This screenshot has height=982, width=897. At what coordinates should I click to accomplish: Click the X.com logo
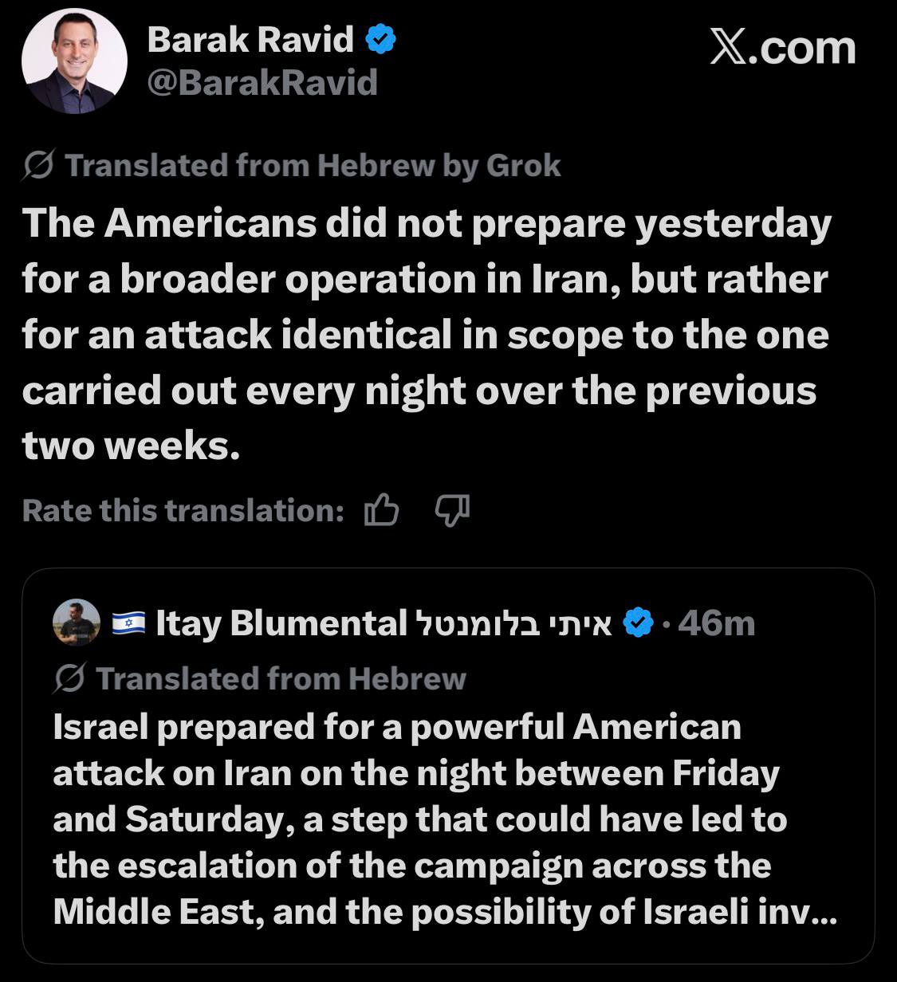click(x=782, y=49)
